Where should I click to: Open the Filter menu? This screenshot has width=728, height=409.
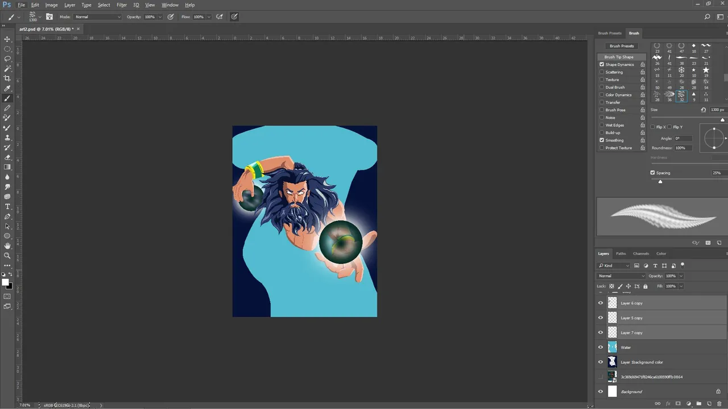pos(122,5)
